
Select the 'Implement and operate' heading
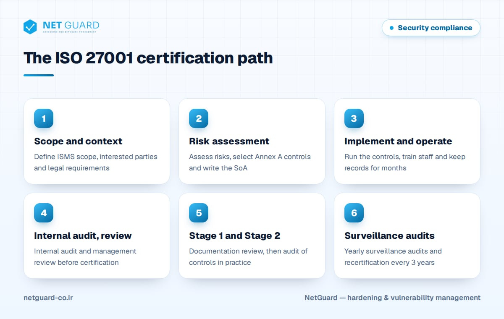pyautogui.click(x=398, y=141)
